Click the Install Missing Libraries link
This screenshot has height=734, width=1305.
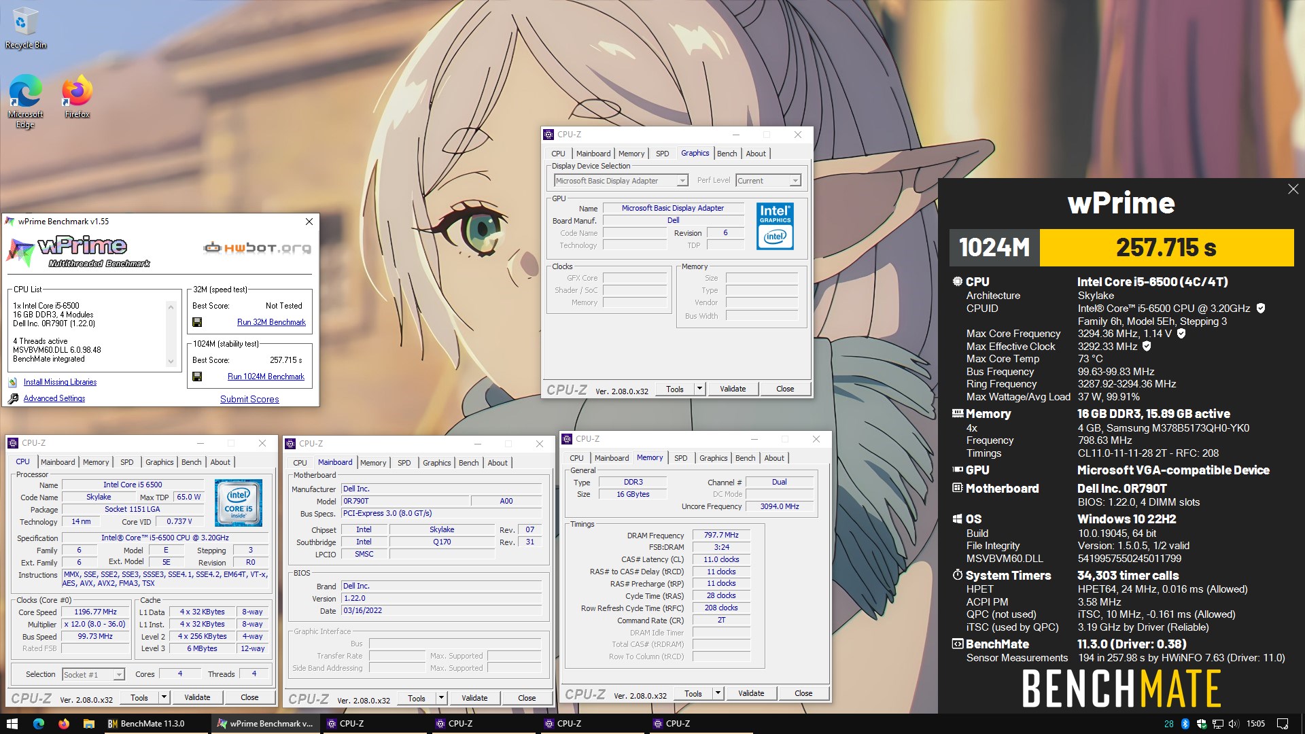(x=60, y=382)
